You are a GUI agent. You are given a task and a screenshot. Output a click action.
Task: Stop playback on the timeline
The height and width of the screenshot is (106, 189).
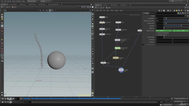click(x=8, y=99)
